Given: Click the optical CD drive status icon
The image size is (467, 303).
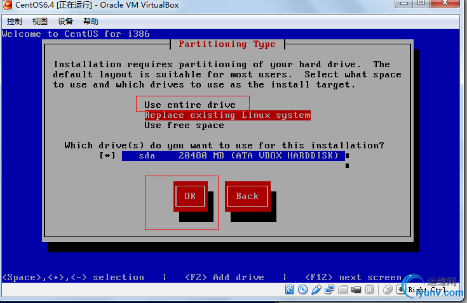Looking at the screenshot, I should pos(302,289).
